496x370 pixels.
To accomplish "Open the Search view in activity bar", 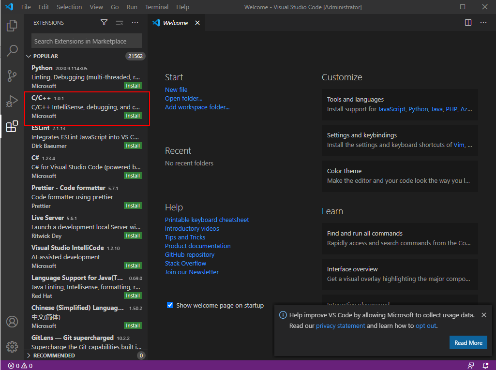I will [x=12, y=51].
